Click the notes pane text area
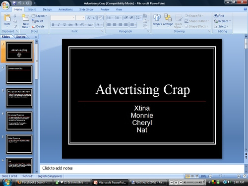This screenshot has width=248, height=186. pos(142,169)
